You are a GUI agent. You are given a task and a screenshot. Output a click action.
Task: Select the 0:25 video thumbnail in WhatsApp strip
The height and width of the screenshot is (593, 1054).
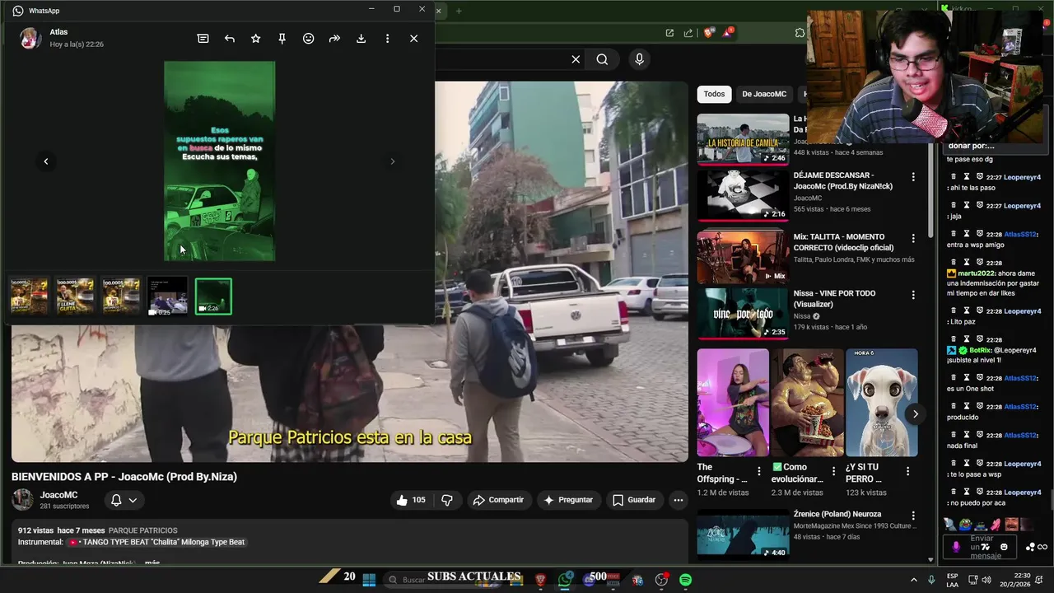pyautogui.click(x=167, y=296)
